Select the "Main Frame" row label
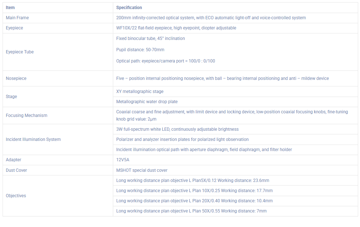Screen dimensions: 360x227 17,18
